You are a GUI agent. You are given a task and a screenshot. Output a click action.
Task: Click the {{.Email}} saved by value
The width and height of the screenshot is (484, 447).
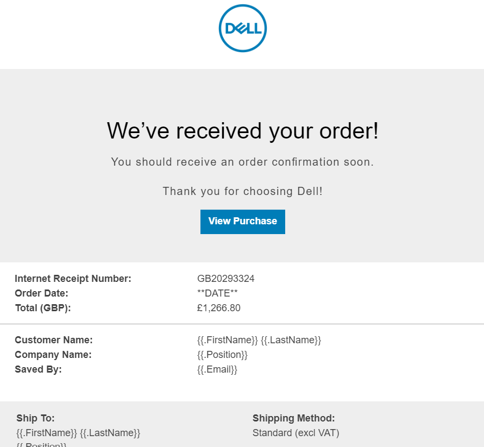[217, 369]
